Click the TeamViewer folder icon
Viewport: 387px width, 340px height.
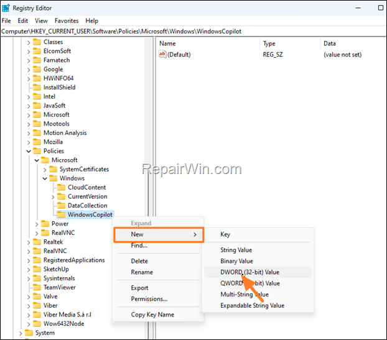[37, 287]
